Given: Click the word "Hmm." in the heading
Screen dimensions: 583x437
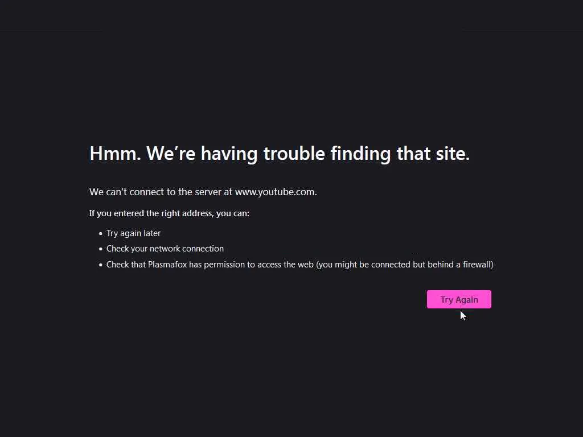Looking at the screenshot, I should click(x=115, y=154).
